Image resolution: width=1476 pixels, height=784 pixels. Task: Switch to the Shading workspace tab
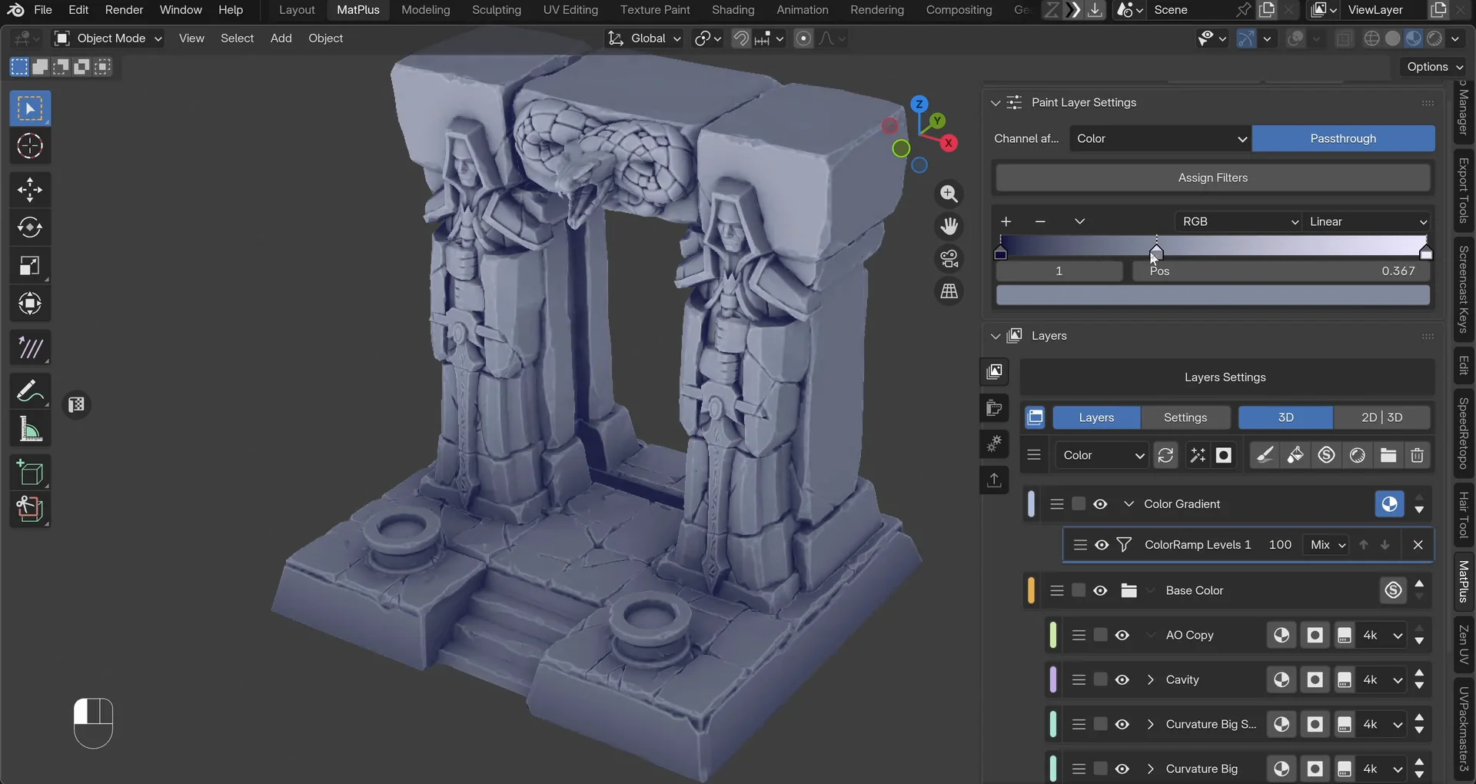coord(733,10)
